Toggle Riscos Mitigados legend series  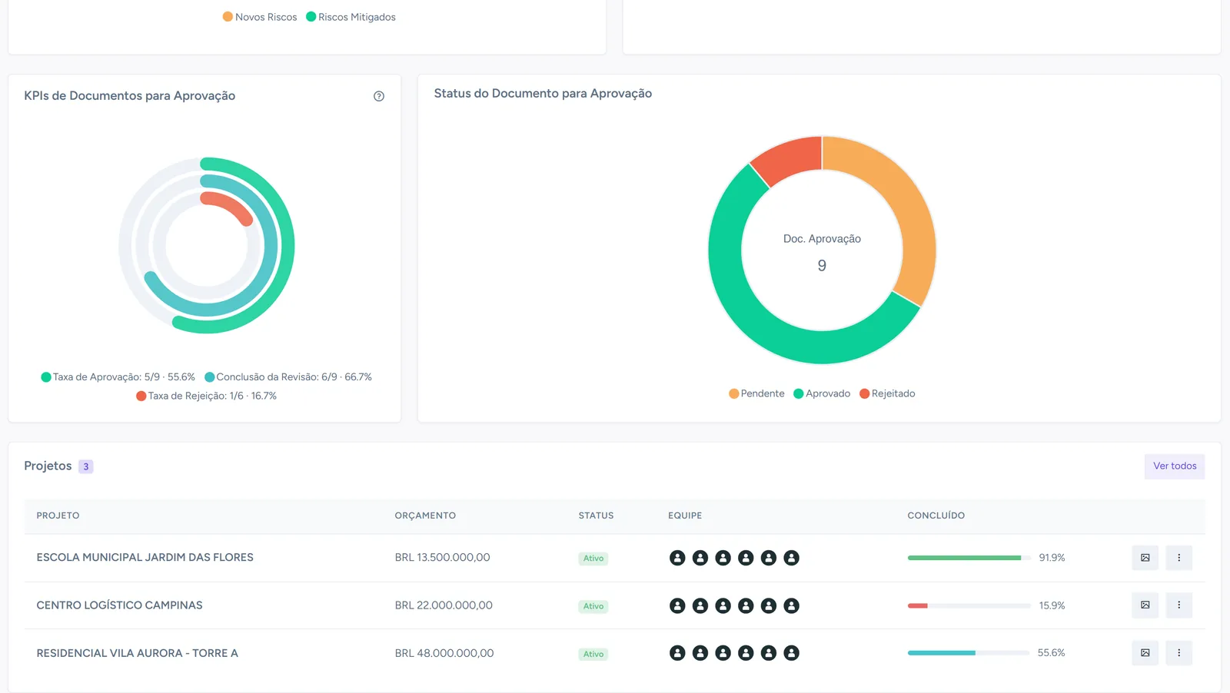pos(351,17)
